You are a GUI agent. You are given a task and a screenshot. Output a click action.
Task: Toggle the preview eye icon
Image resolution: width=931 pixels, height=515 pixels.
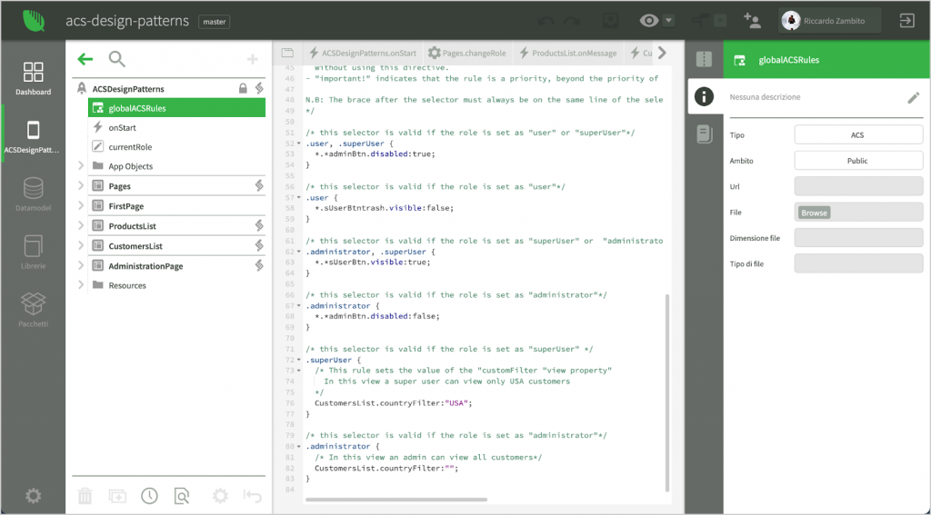[649, 21]
